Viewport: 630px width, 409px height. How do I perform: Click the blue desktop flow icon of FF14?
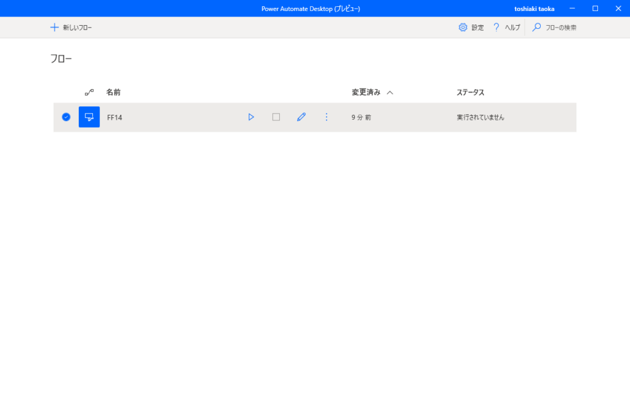click(89, 117)
